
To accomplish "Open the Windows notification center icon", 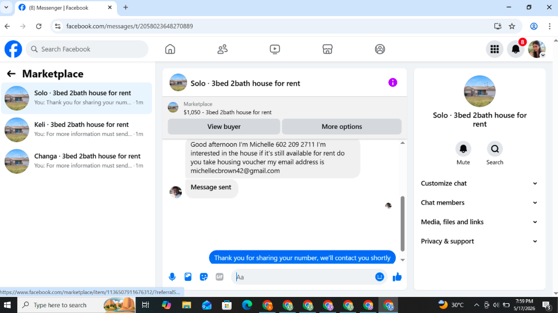I will point(547,305).
